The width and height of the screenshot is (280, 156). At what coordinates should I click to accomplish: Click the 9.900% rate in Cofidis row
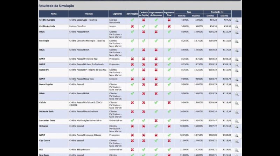tap(185, 102)
